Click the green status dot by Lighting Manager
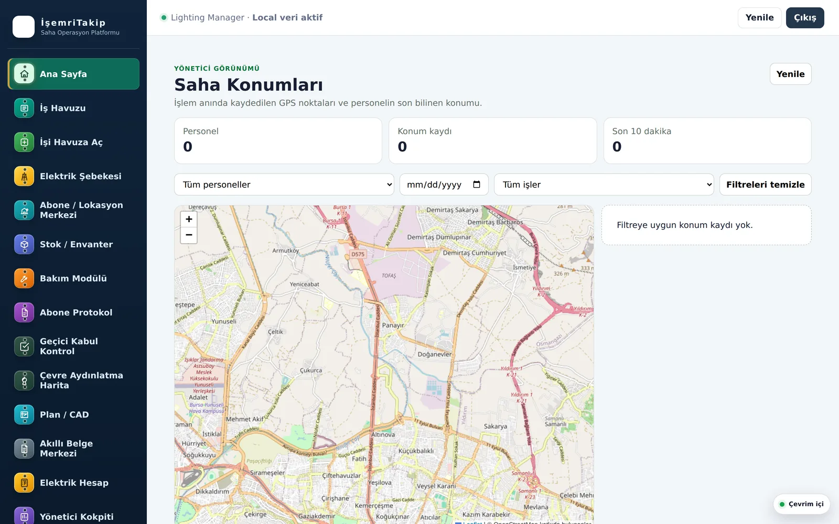This screenshot has height=524, width=839. click(164, 17)
